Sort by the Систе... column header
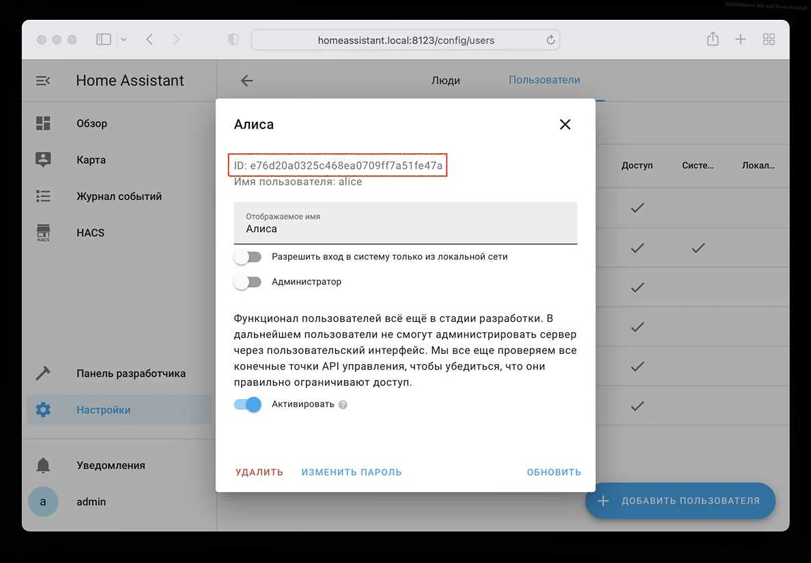 tap(698, 165)
